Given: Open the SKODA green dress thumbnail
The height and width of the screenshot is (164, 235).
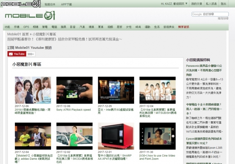Looking at the screenshot, I should (74, 136).
